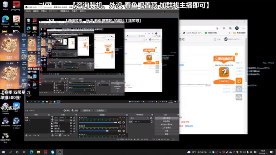This screenshot has width=276, height=155.
Task: Move source up with arrow icon
Action: click(x=65, y=135)
